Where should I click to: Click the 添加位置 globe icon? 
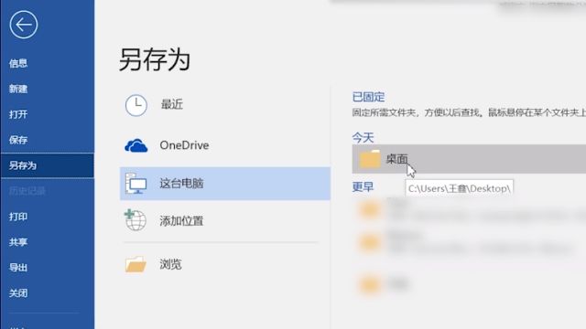click(136, 220)
